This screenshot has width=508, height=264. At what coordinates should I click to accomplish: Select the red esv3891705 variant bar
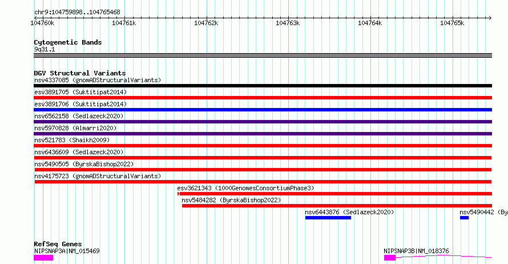pyautogui.click(x=263, y=98)
